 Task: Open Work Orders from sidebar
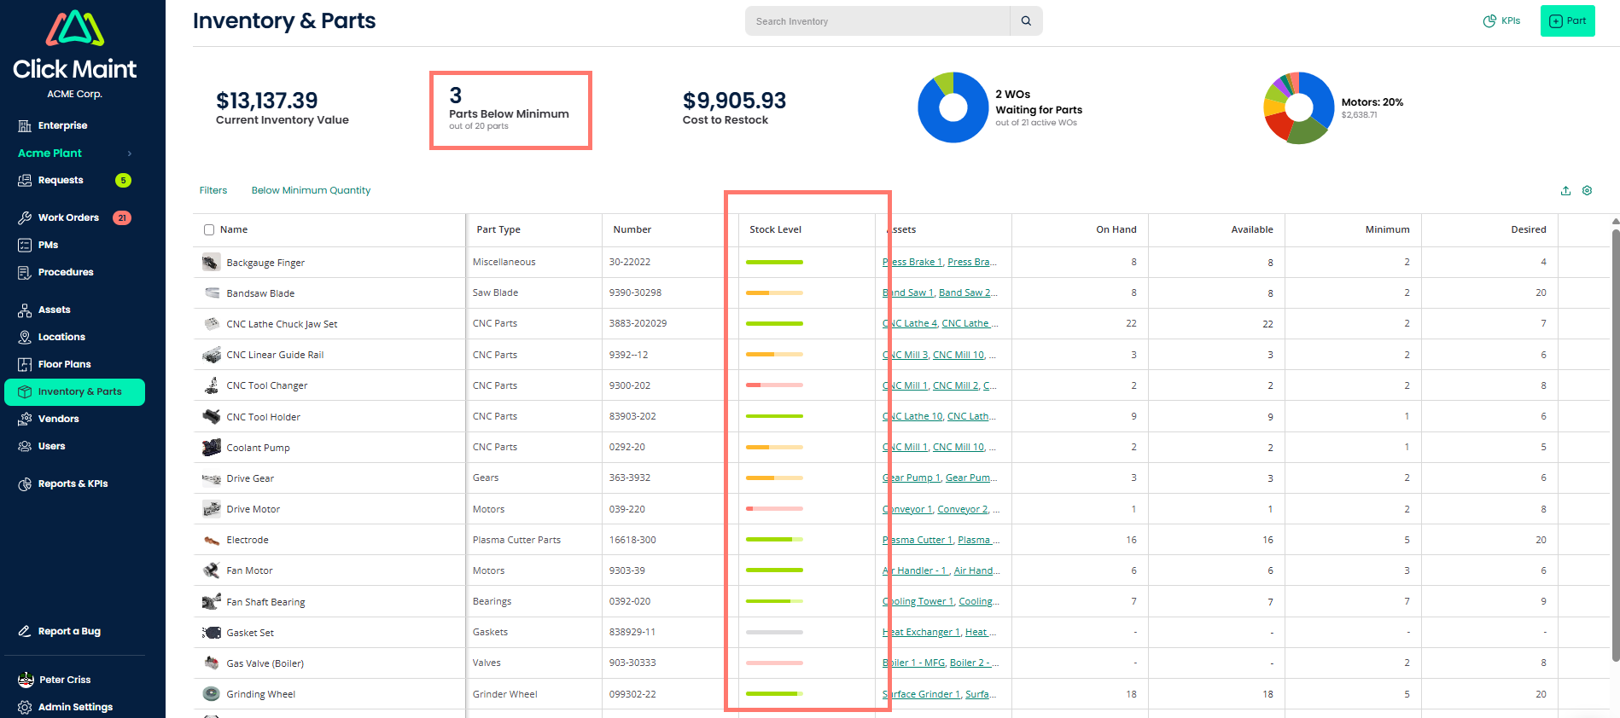pos(68,217)
